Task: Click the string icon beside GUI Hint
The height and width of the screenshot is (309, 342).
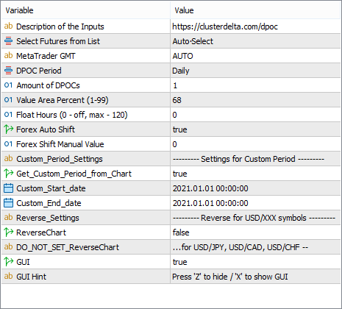Action: pyautogui.click(x=8, y=276)
